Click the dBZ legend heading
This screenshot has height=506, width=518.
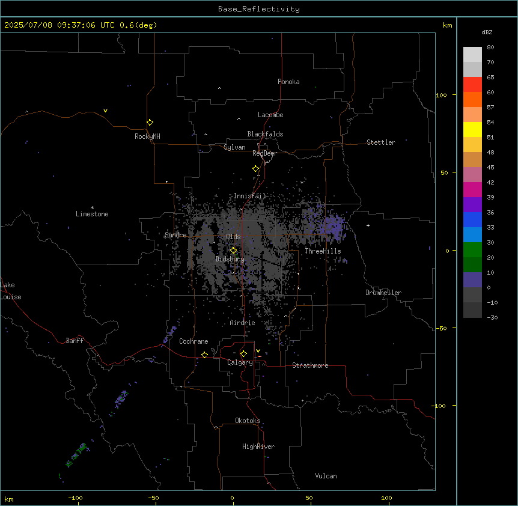click(487, 32)
